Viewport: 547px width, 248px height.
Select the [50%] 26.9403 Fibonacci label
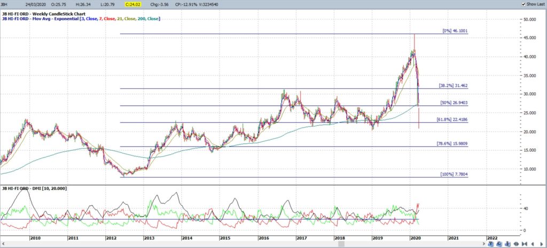click(x=454, y=103)
